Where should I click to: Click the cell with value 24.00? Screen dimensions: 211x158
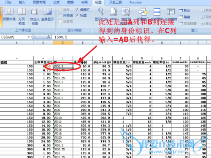pos(43,142)
